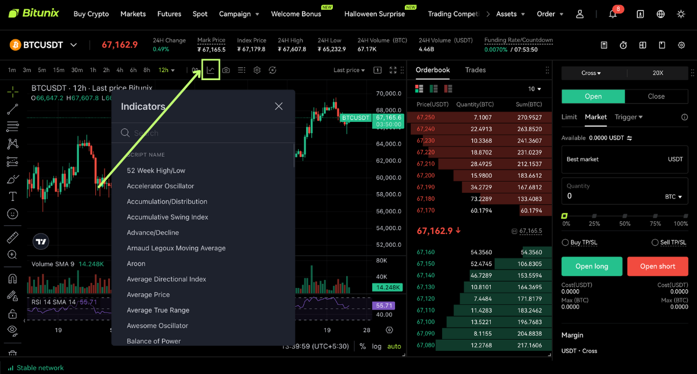Image resolution: width=697 pixels, height=374 pixels.
Task: Open chart settings via the gear icon
Action: click(257, 70)
